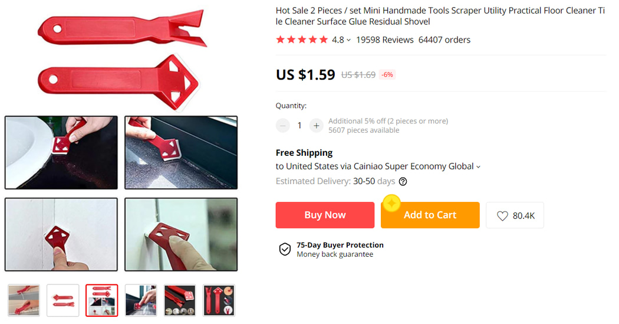Expand the 4.8 rating breakdown chevron
The width and height of the screenshot is (619, 324).
pos(348,40)
